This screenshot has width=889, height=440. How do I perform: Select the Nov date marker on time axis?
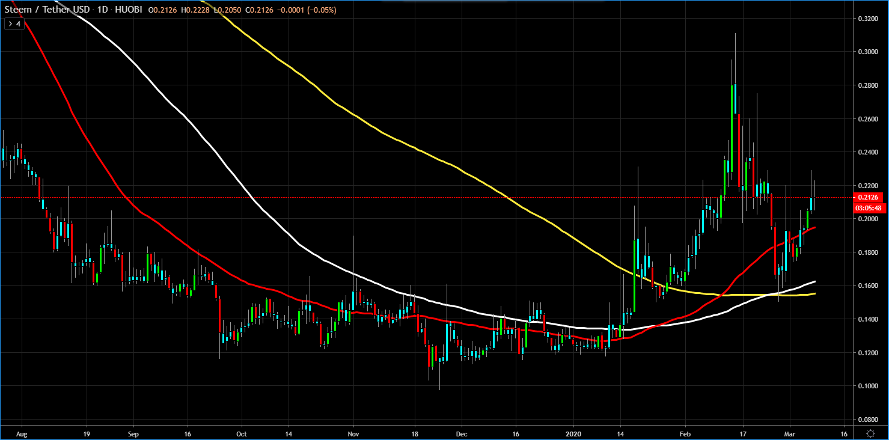(x=353, y=433)
